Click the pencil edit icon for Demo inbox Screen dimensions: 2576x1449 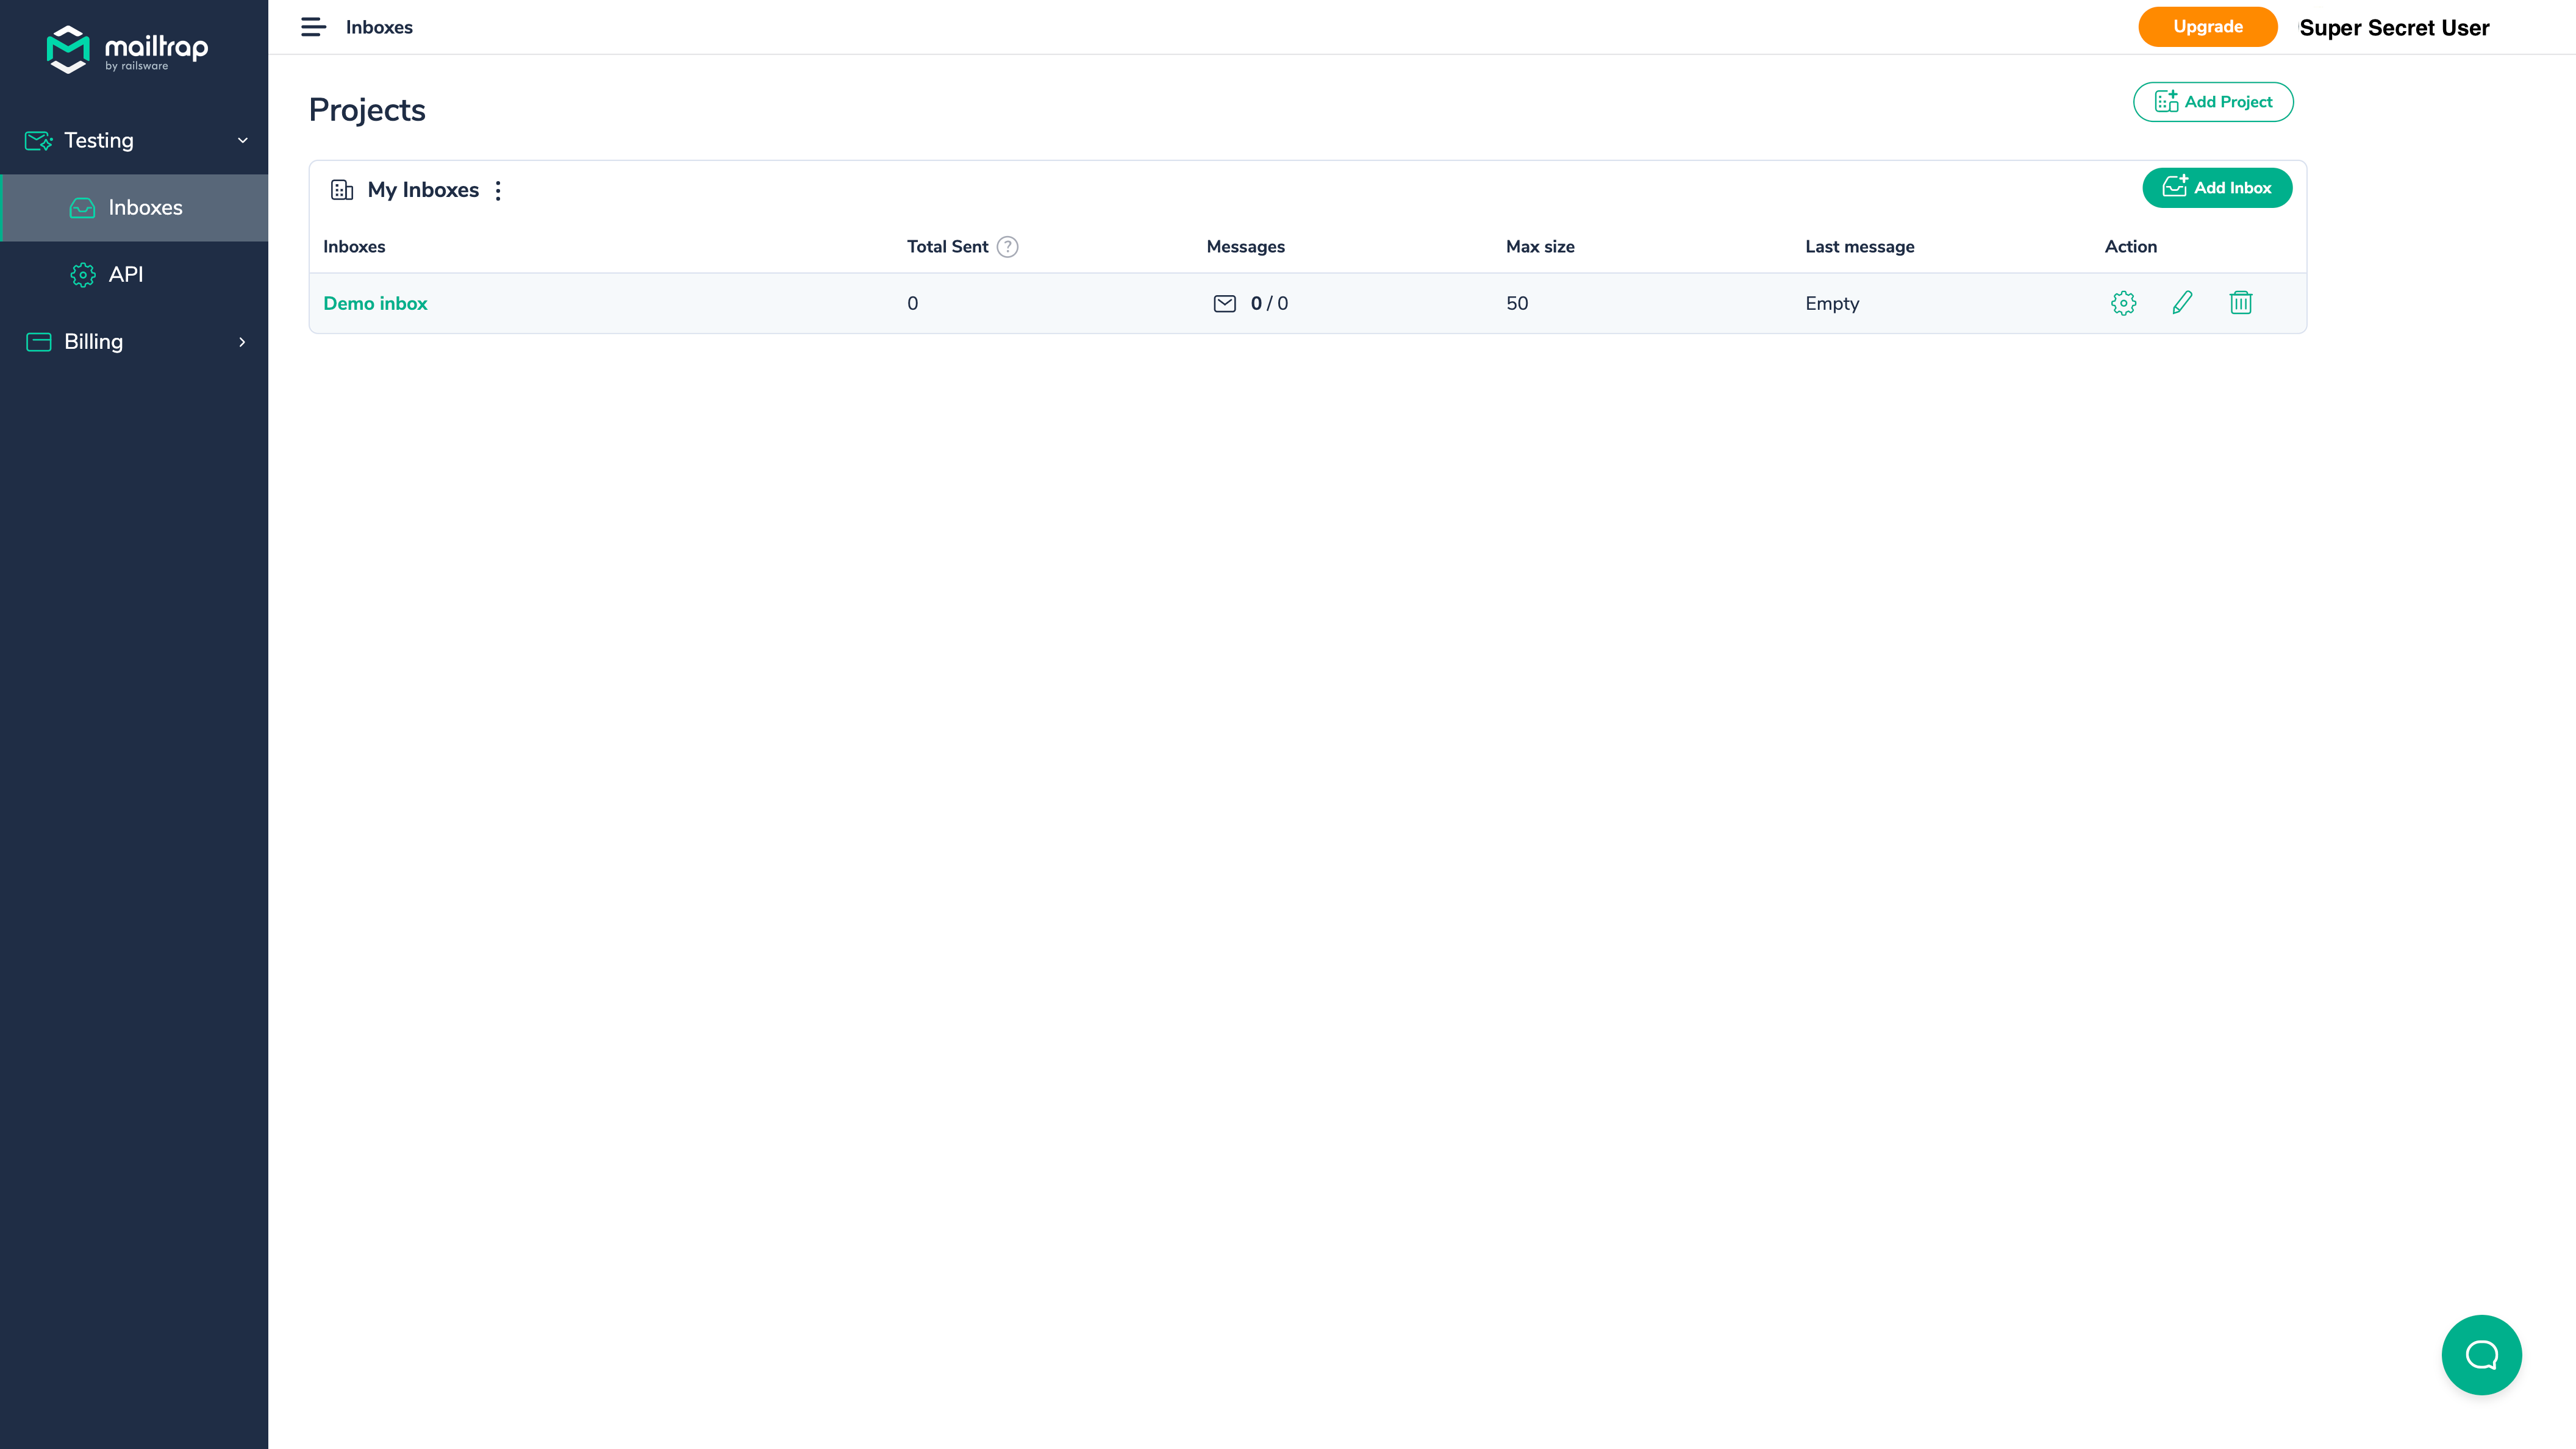(x=2182, y=303)
